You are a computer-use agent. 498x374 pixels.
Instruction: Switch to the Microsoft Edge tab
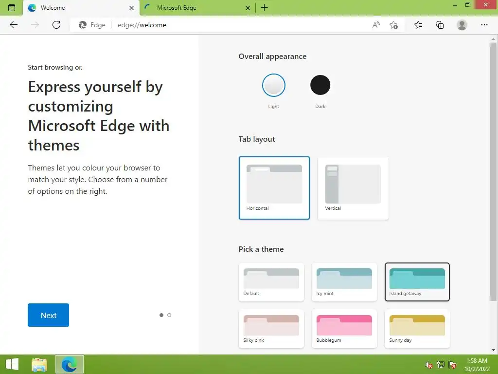(x=197, y=8)
